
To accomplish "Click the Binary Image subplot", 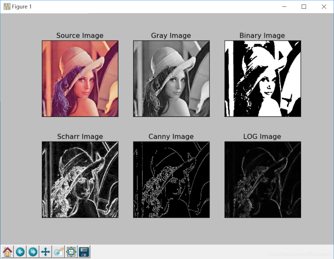I will point(263,79).
